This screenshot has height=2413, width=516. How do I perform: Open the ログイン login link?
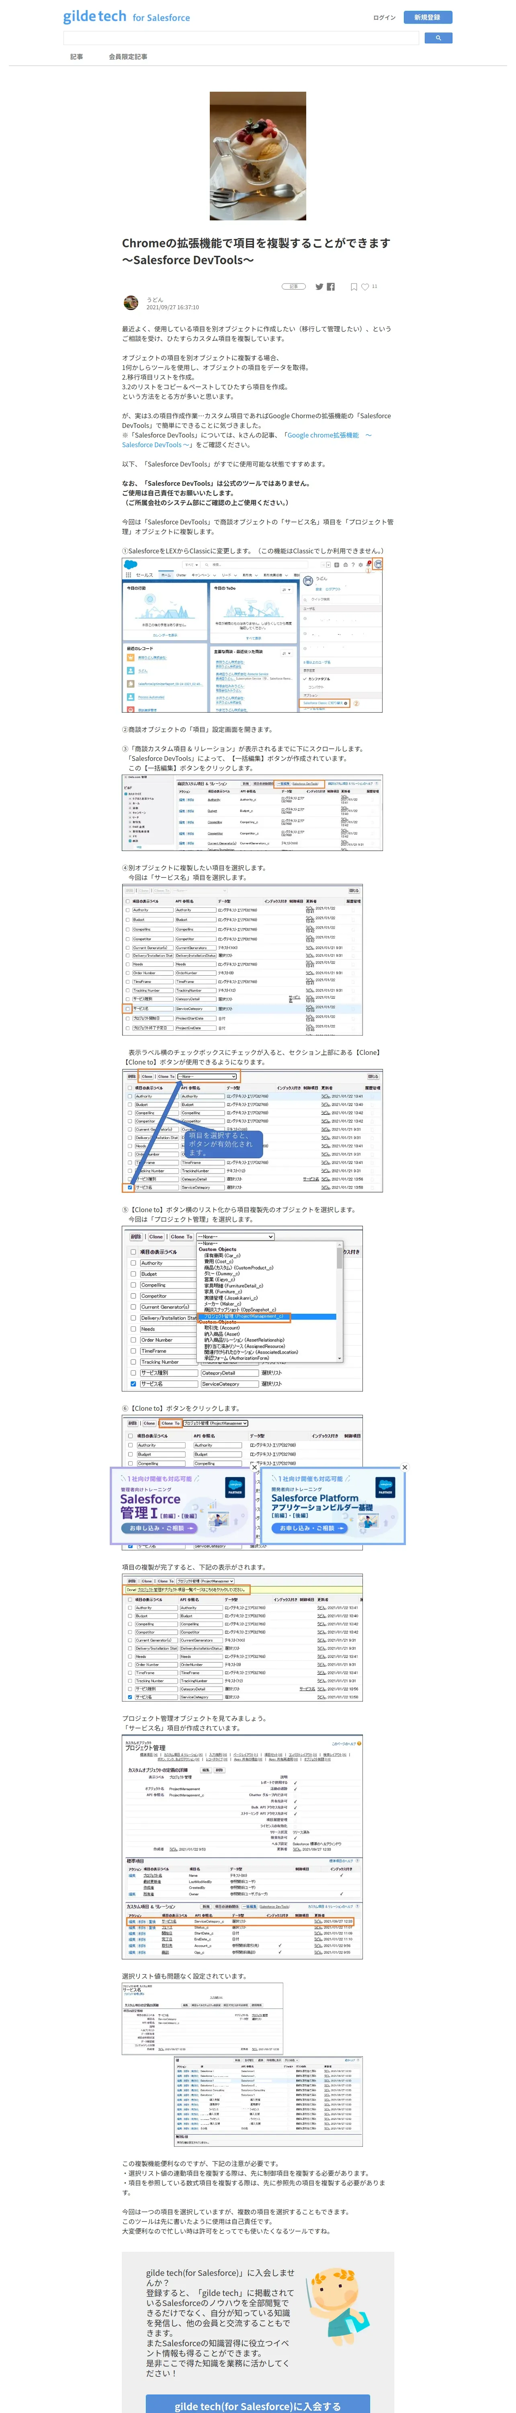pyautogui.click(x=384, y=18)
